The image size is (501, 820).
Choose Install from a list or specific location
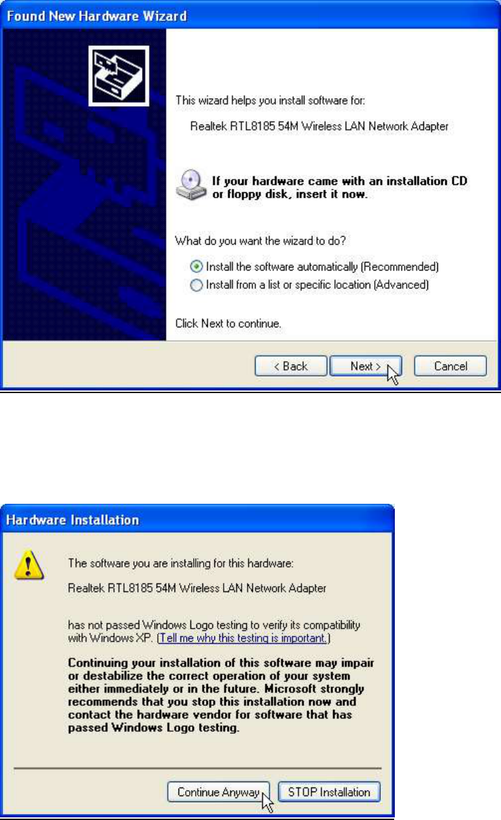point(310,285)
